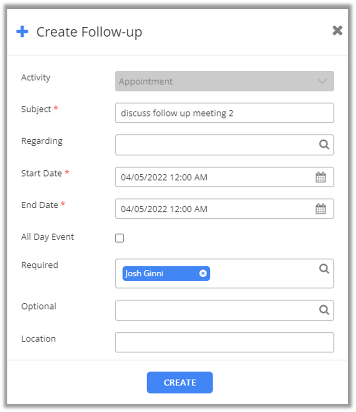Click the Create Follow-up dialog title
The height and width of the screenshot is (412, 356).
(x=89, y=32)
